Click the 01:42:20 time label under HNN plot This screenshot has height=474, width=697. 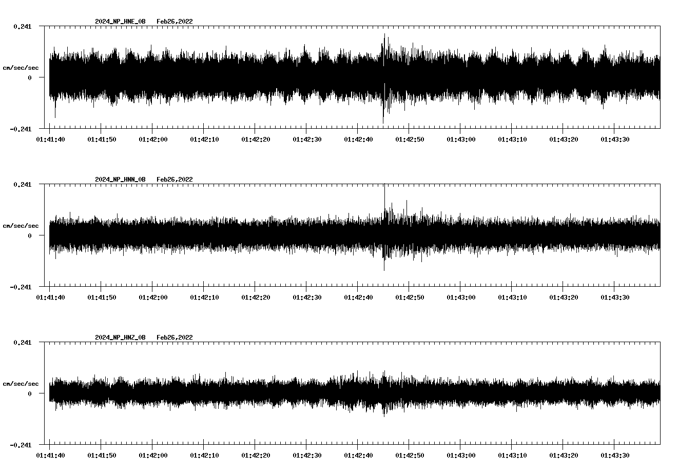256,298
